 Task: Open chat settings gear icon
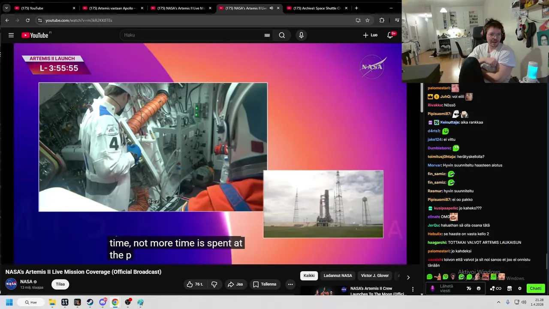(x=520, y=288)
